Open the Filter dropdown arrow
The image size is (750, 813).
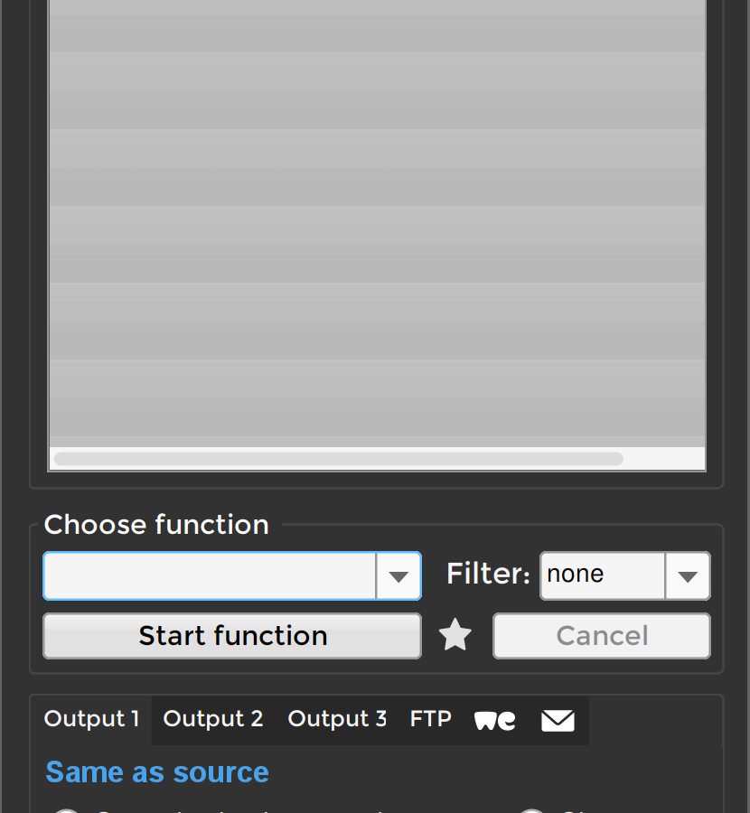(x=688, y=576)
